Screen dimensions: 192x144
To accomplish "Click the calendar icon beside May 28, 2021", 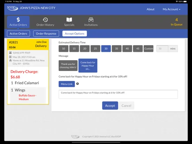I will coord(10,57).
